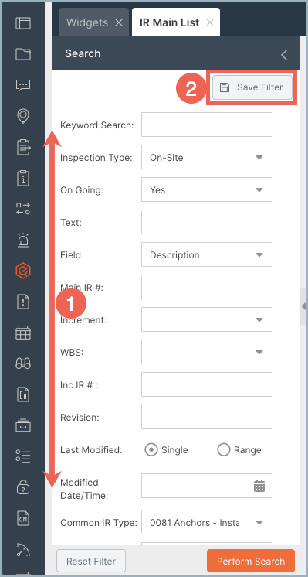The width and height of the screenshot is (308, 577).
Task: Open the On Going dropdown
Action: [207, 189]
